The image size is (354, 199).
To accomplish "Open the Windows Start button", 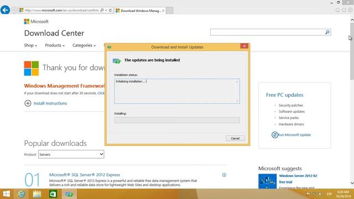I will point(6,194).
